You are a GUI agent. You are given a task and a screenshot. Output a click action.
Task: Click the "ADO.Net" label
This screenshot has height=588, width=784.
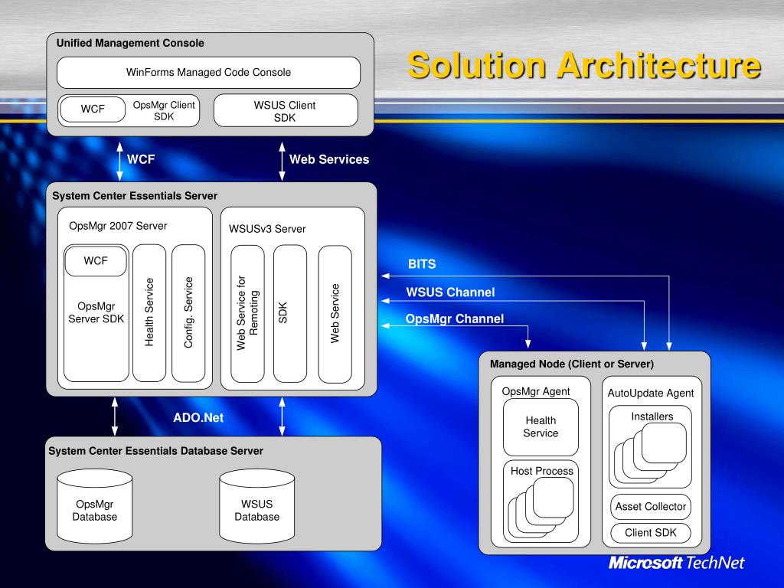(x=198, y=417)
